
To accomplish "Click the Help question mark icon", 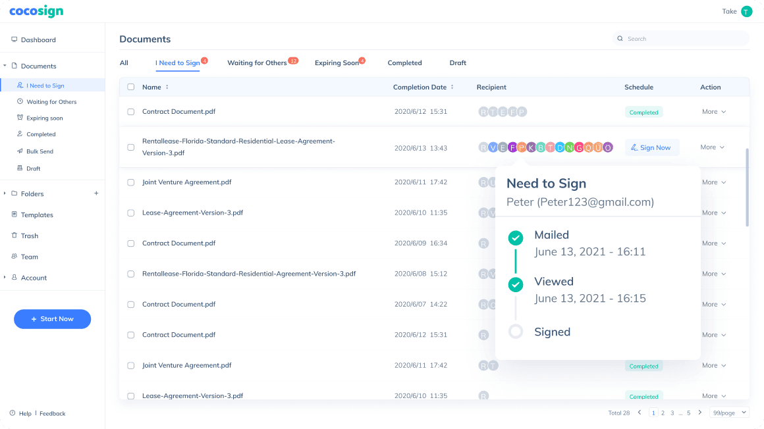I will [13, 413].
